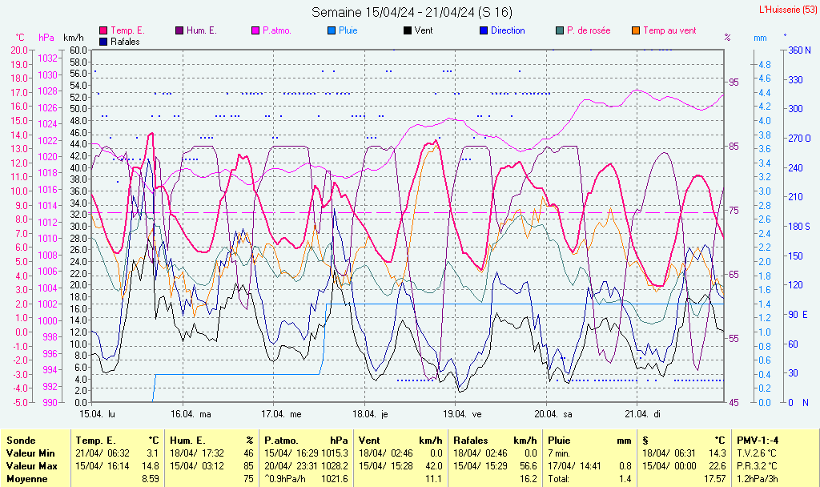
Task: Click the '18.04. je' date axis label
Action: coord(370,414)
